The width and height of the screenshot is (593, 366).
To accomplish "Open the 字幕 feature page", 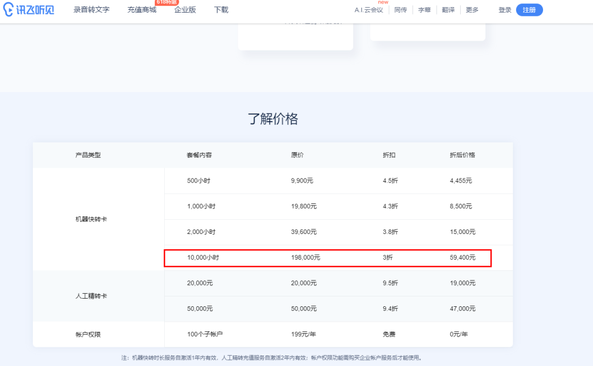I will pos(424,9).
